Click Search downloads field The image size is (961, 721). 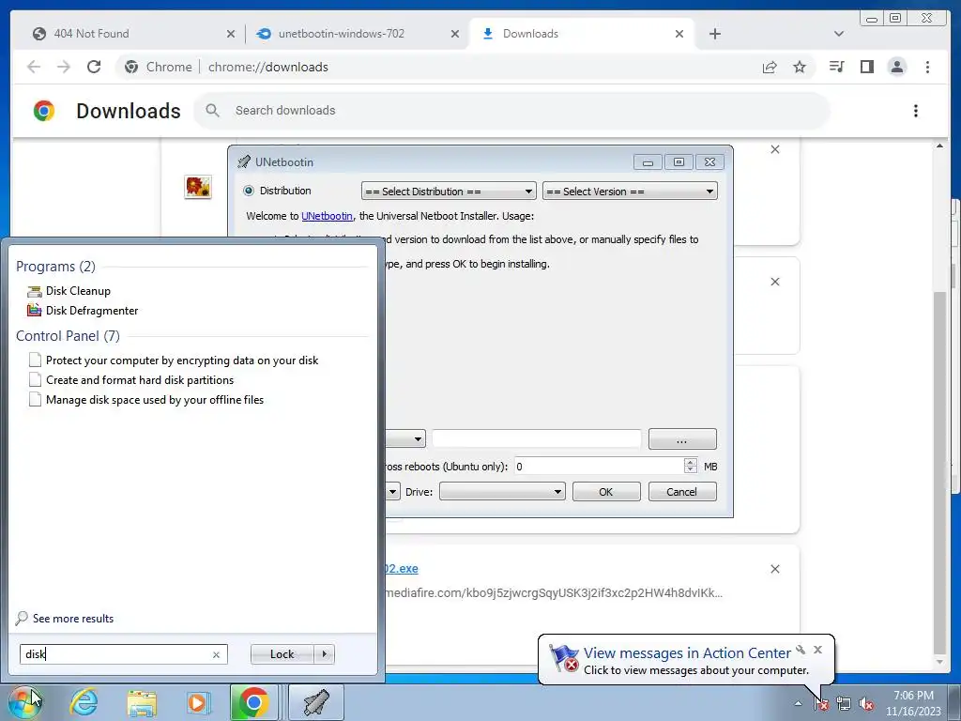click(511, 111)
